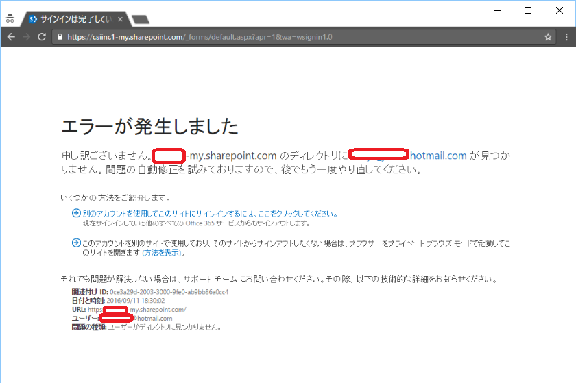Click the エラーが発生しました heading
Viewport: 576px width, 383px height.
tap(150, 126)
